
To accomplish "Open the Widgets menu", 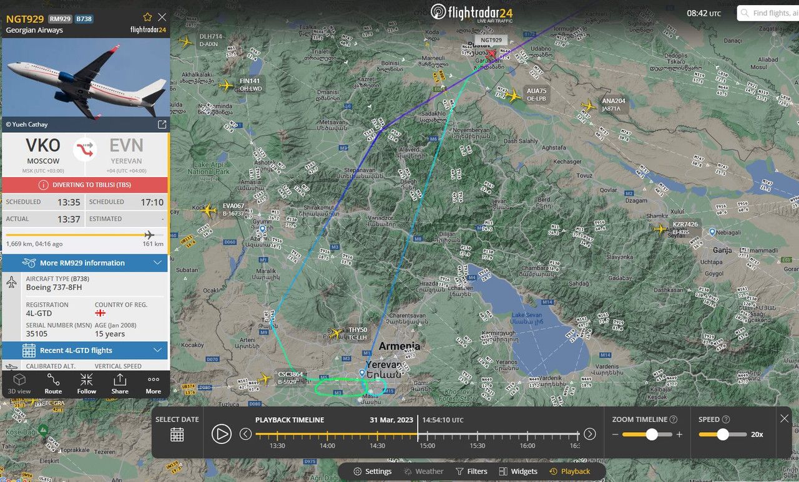I will [x=518, y=471].
